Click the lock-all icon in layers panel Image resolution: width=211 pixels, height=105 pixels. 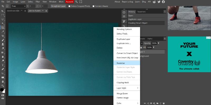[141, 48]
